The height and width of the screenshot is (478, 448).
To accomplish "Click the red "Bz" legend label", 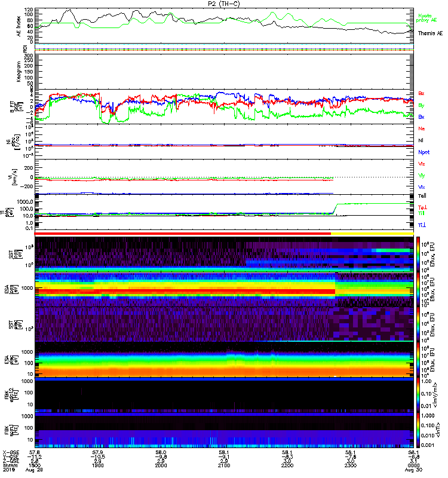I will pyautogui.click(x=421, y=93).
